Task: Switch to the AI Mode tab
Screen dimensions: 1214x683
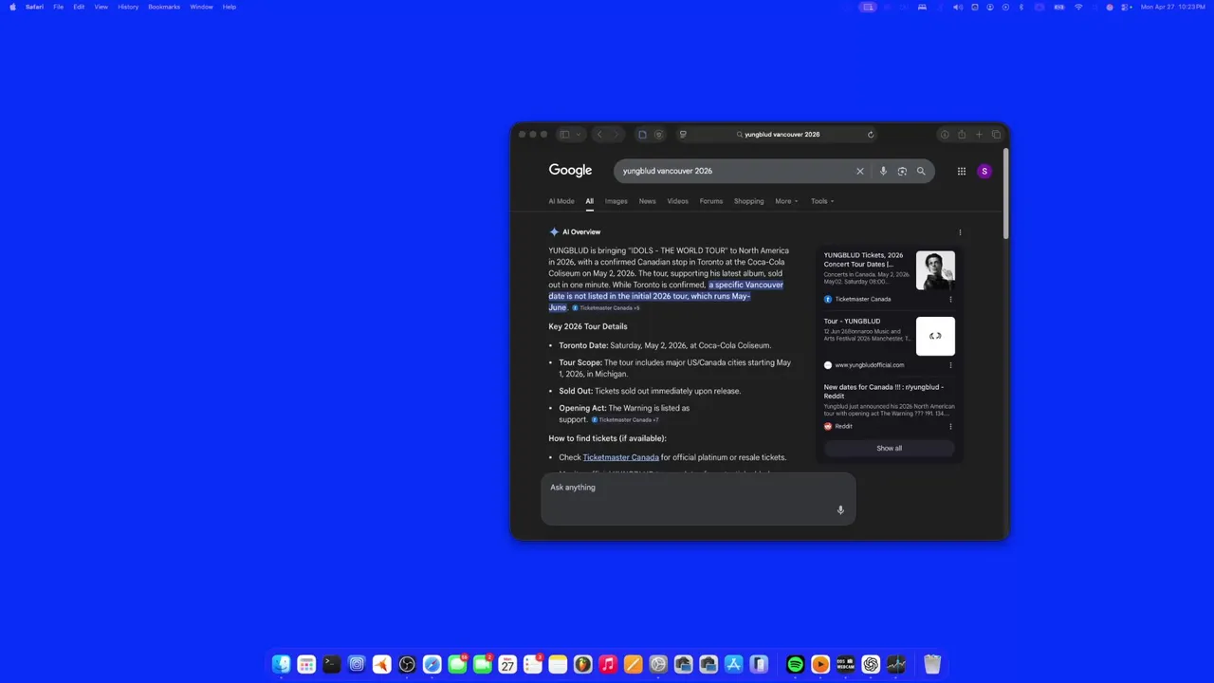Action: [x=561, y=201]
